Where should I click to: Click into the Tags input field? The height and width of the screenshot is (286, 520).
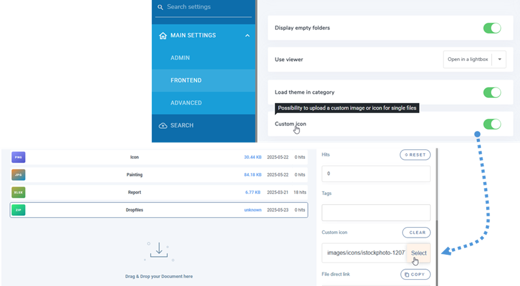[x=376, y=213]
